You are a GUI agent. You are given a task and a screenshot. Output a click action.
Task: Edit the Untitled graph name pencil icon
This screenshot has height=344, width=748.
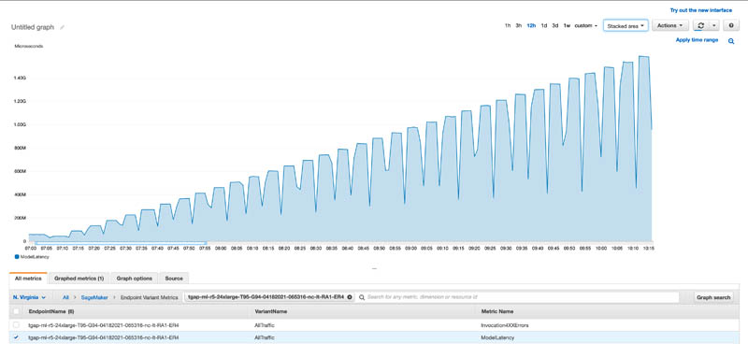coord(62,28)
